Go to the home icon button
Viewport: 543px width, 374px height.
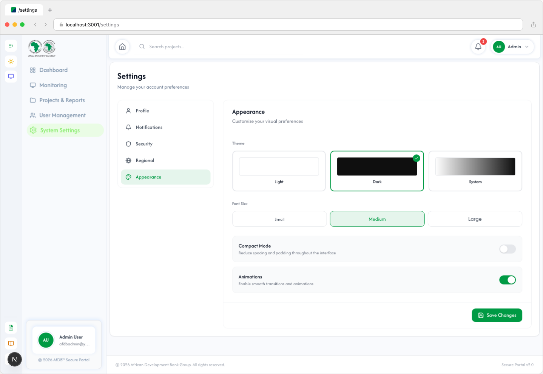point(122,47)
